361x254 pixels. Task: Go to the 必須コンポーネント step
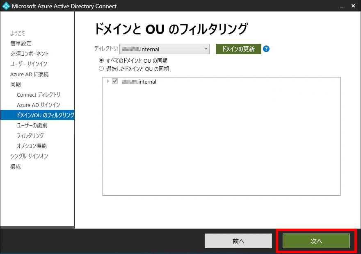point(30,54)
